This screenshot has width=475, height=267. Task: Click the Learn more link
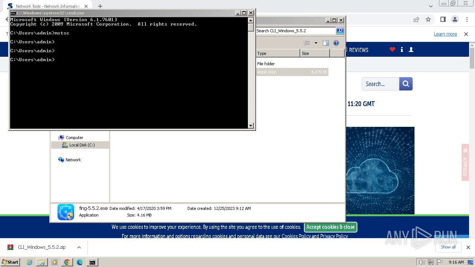click(x=445, y=34)
